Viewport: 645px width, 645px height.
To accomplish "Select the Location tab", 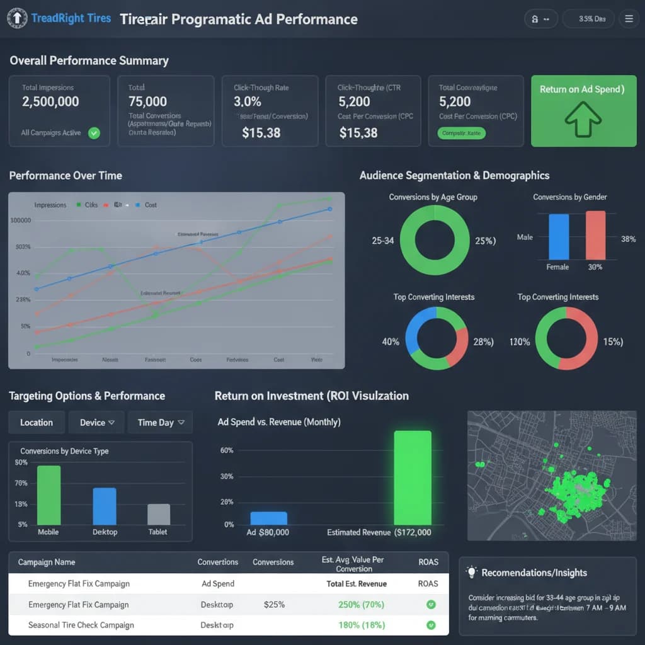I will point(37,423).
